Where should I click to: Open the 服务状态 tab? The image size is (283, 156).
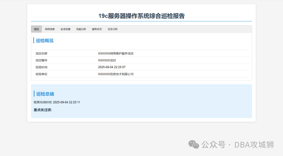coord(97,29)
